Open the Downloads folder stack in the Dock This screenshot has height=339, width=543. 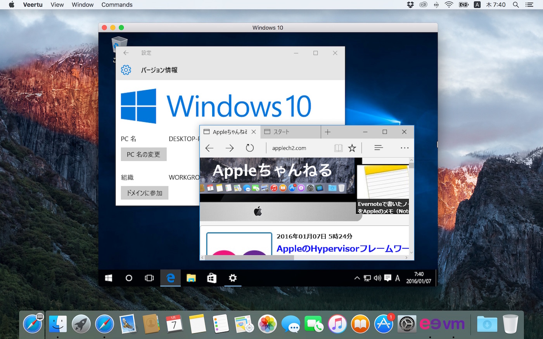tap(487, 324)
